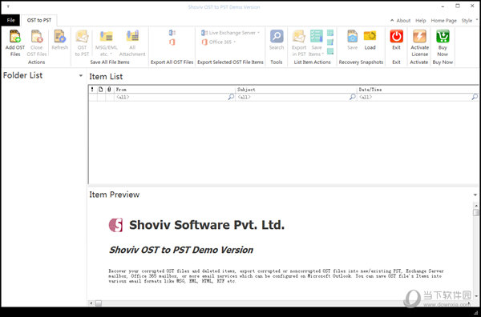Open the Help menu
Image resolution: width=481 pixels, height=317 pixels.
421,21
